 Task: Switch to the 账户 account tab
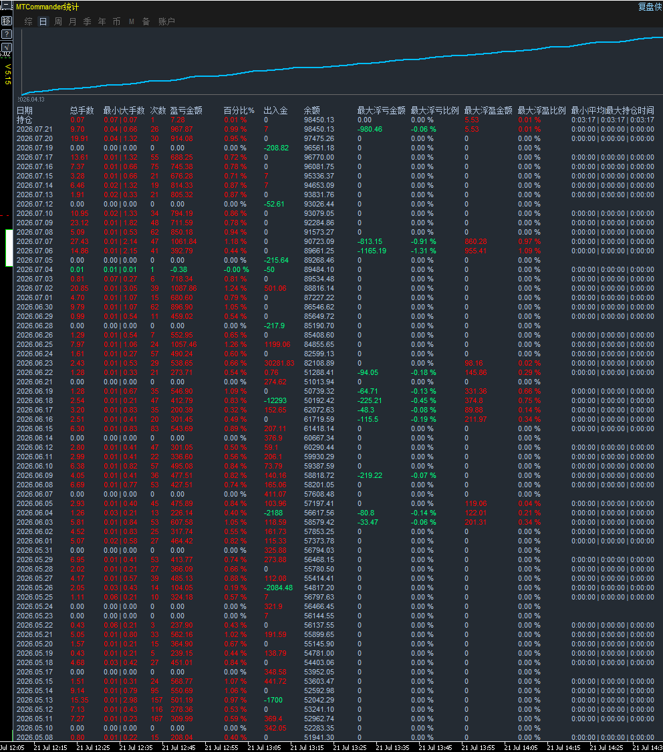(x=166, y=21)
